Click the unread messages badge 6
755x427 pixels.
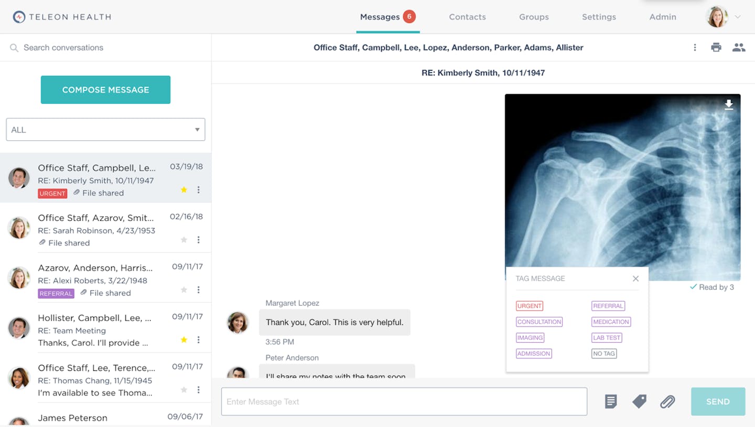(409, 16)
